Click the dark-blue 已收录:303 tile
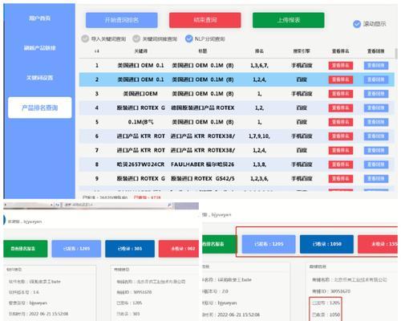The image size is (401, 321). click(130, 249)
